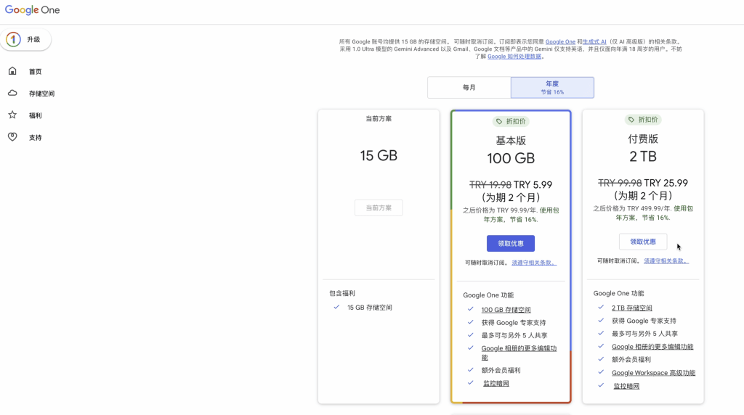Open Google 相册的更多编辑功能 in 付费版
Screen dimensions: 744x415
[652, 346]
